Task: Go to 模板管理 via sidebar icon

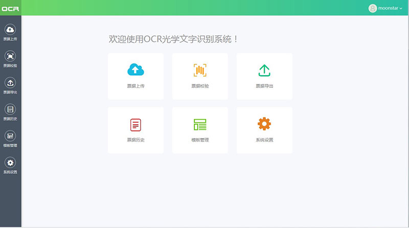Action: coord(10,136)
